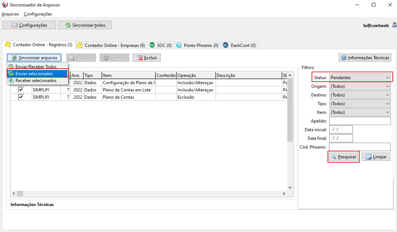Open the Informações Técnicas button at top right
This screenshot has height=232, width=397.
(365, 58)
